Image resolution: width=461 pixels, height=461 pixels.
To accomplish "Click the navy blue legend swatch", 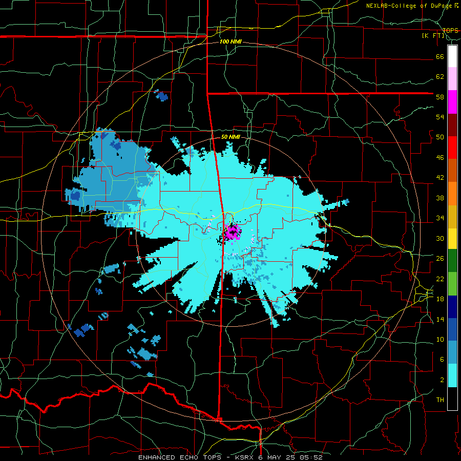I will coord(452,307).
